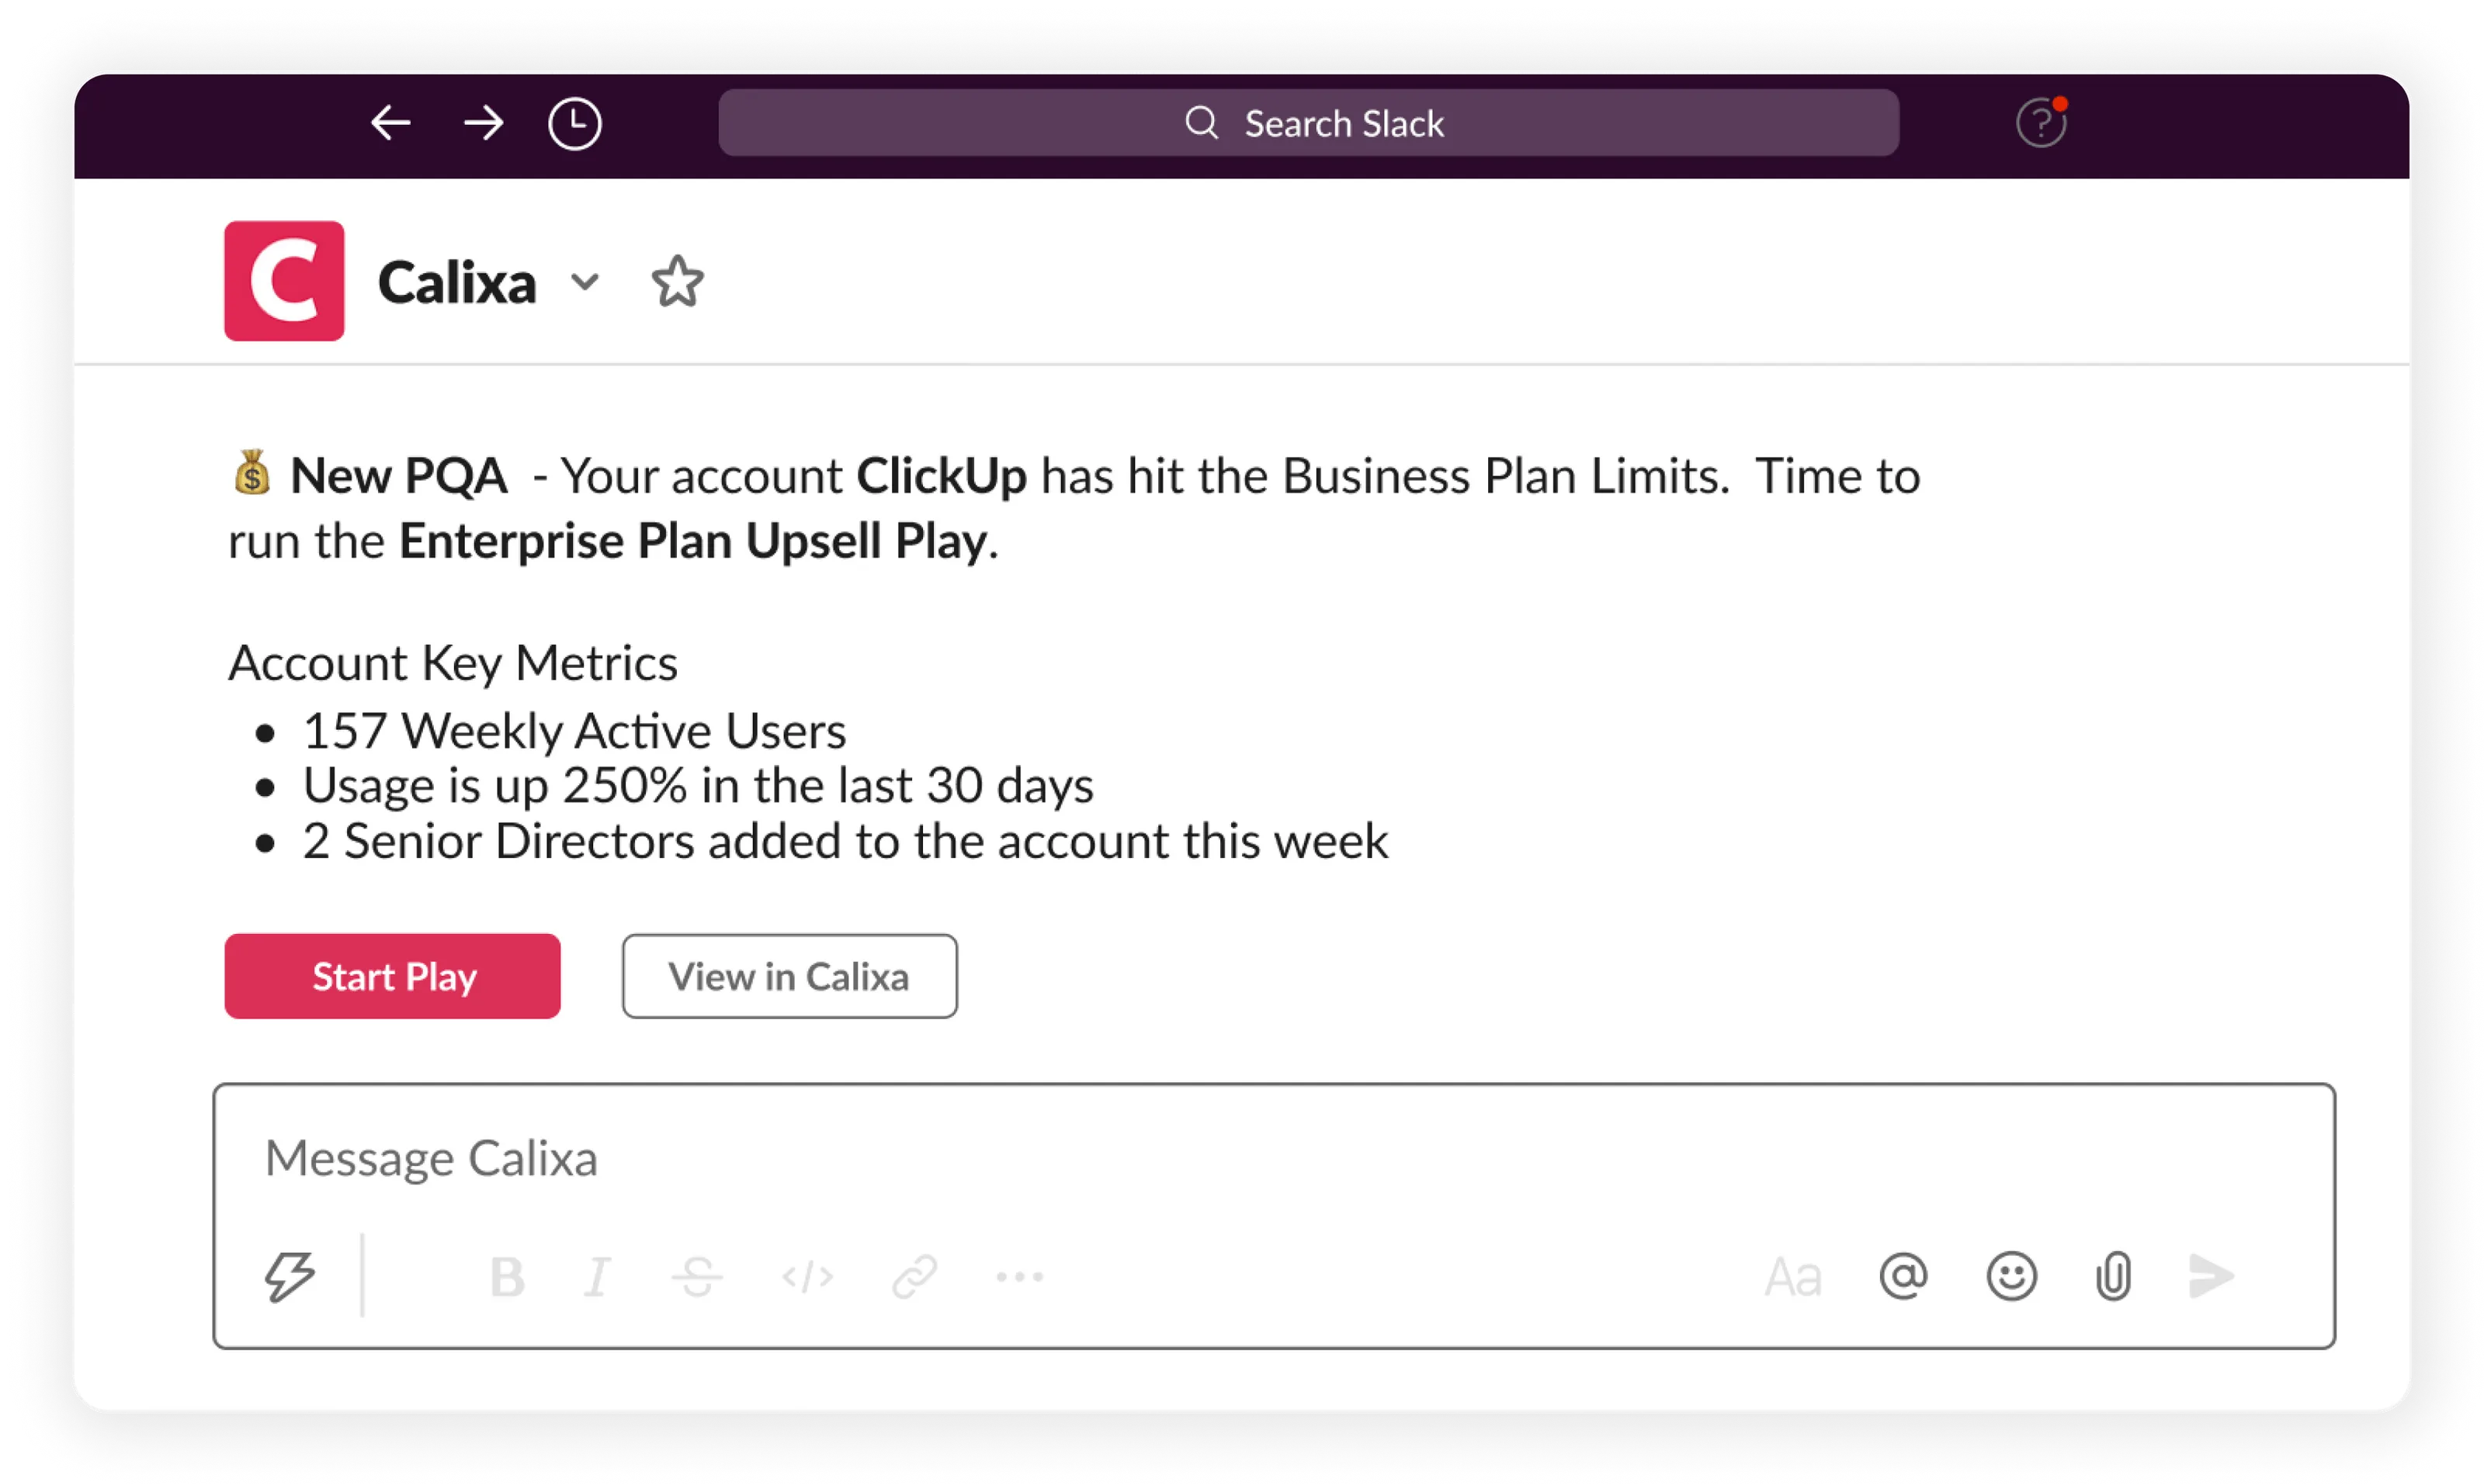This screenshot has width=2484, height=1484.
Task: Click the View in Calixa button
Action: pos(789,976)
